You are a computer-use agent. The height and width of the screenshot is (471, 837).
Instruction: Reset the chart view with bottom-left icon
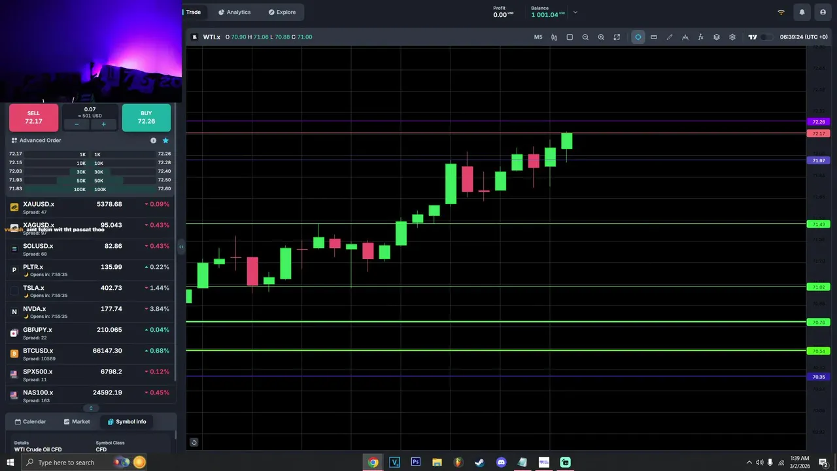(x=194, y=442)
